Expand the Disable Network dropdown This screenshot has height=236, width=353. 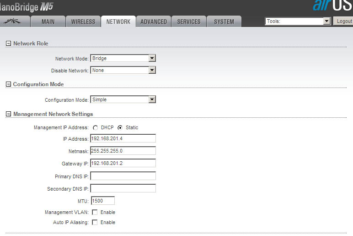[123, 70]
